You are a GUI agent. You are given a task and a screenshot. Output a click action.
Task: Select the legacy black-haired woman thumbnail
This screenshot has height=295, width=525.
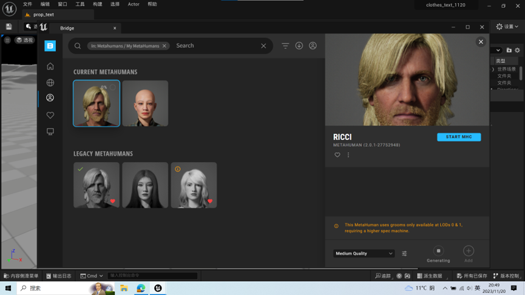(x=145, y=185)
